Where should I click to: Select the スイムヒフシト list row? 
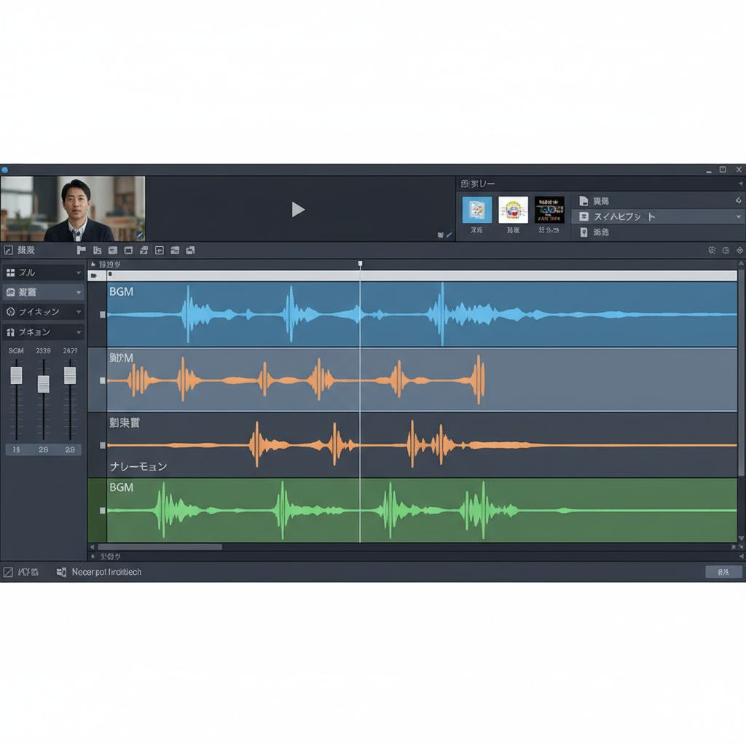click(x=658, y=216)
